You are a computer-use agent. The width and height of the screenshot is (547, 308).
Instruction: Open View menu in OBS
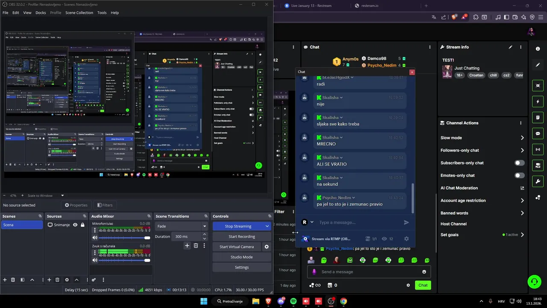click(27, 13)
